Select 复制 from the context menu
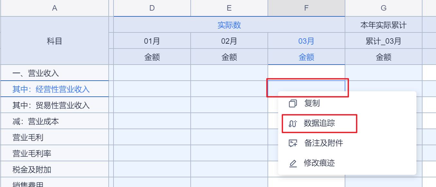The width and height of the screenshot is (436, 187). (312, 103)
